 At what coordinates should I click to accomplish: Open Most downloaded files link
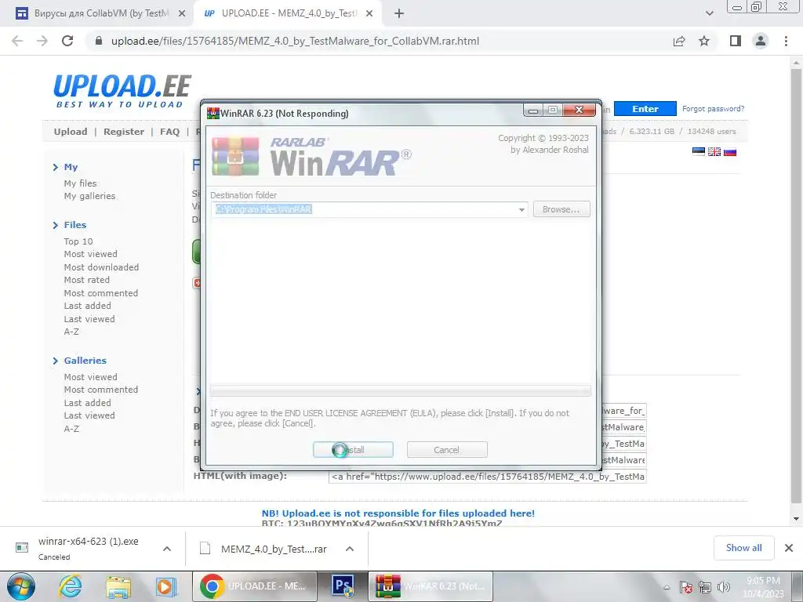(101, 267)
